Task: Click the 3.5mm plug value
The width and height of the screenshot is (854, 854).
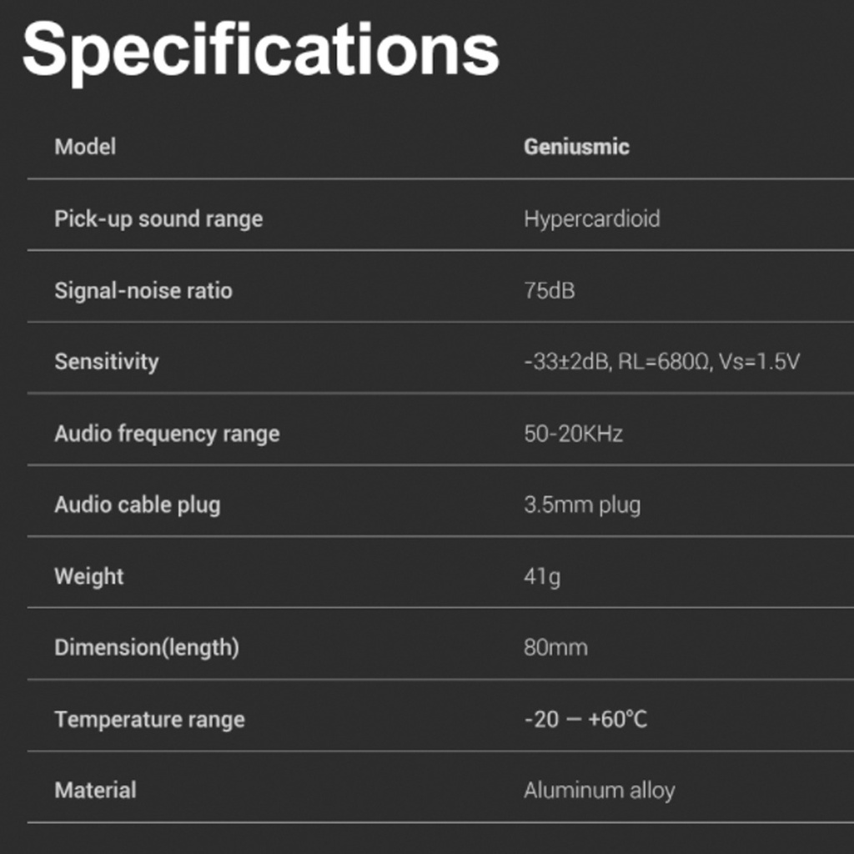Action: [582, 505]
